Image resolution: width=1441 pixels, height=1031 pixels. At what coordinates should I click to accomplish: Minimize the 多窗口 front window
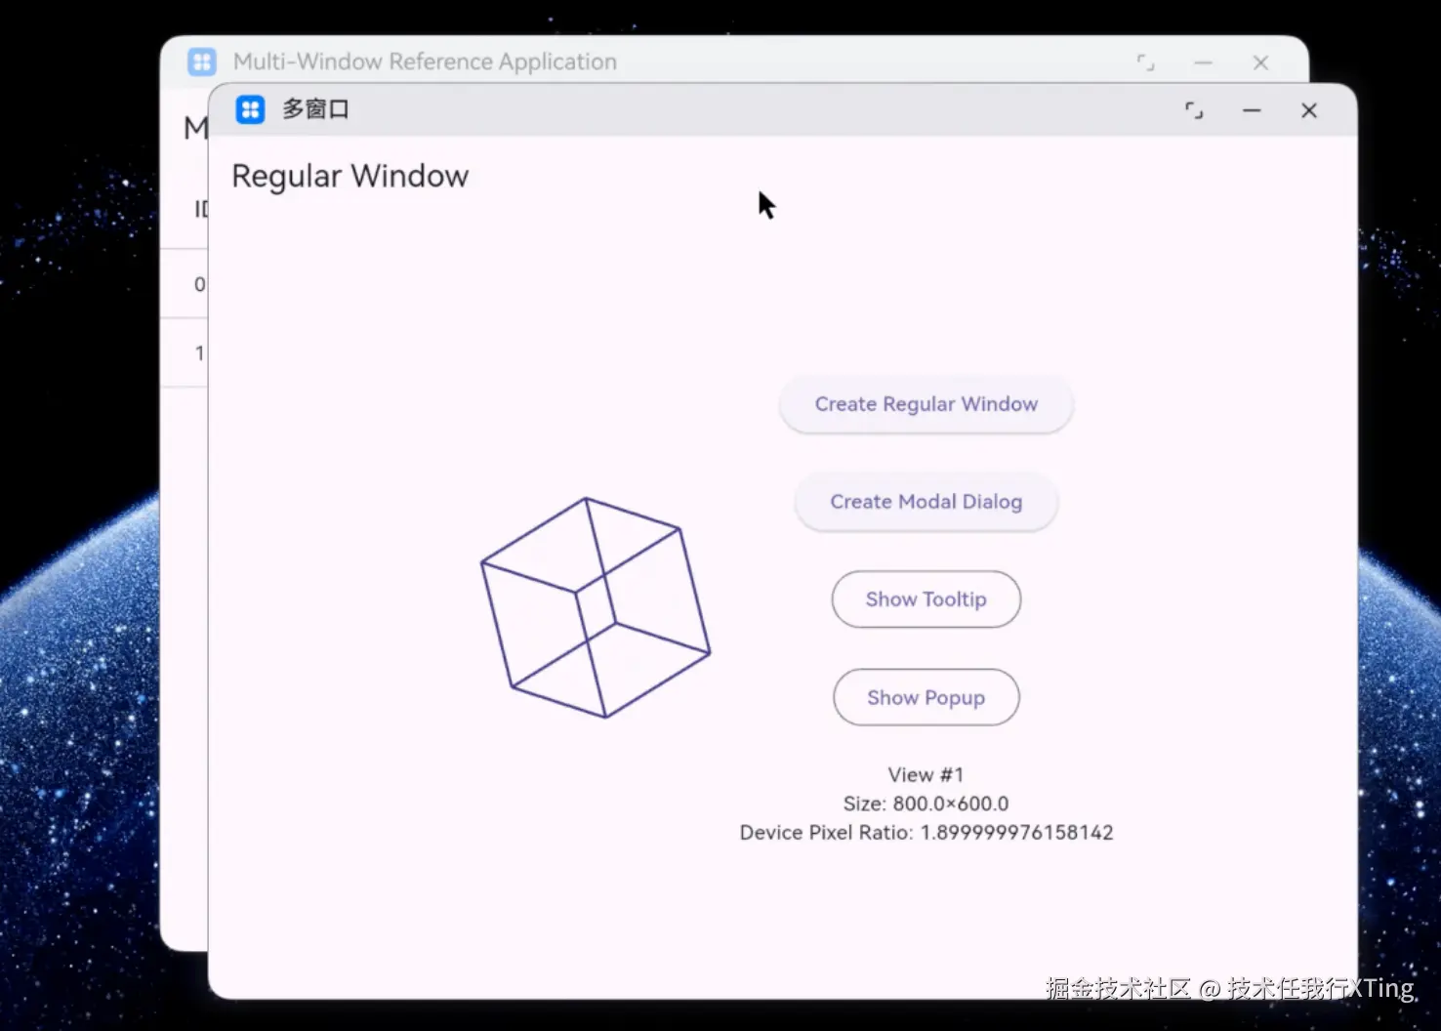1252,110
